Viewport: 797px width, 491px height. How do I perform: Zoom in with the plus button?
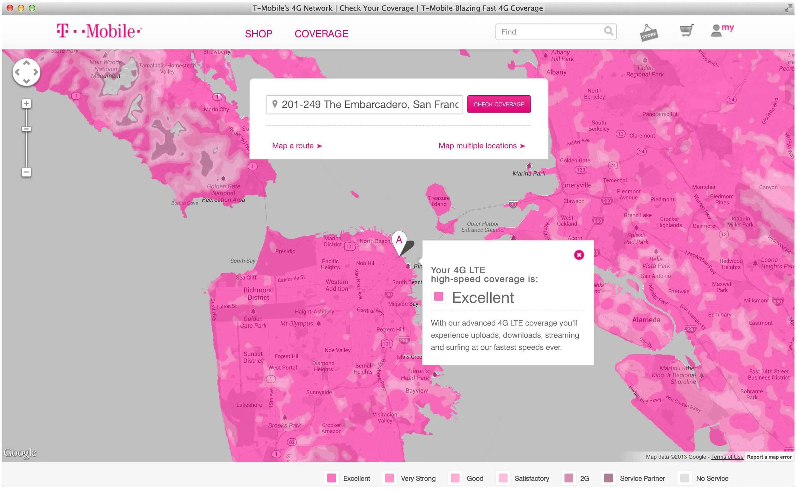click(26, 104)
